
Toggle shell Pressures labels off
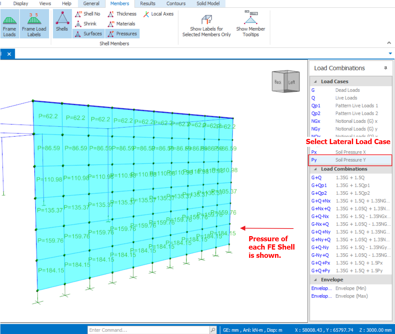pyautogui.click(x=122, y=34)
